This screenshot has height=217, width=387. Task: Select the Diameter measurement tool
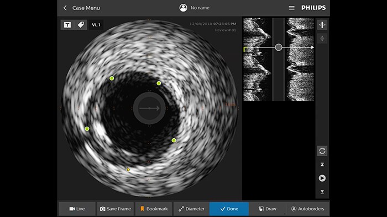click(191, 209)
